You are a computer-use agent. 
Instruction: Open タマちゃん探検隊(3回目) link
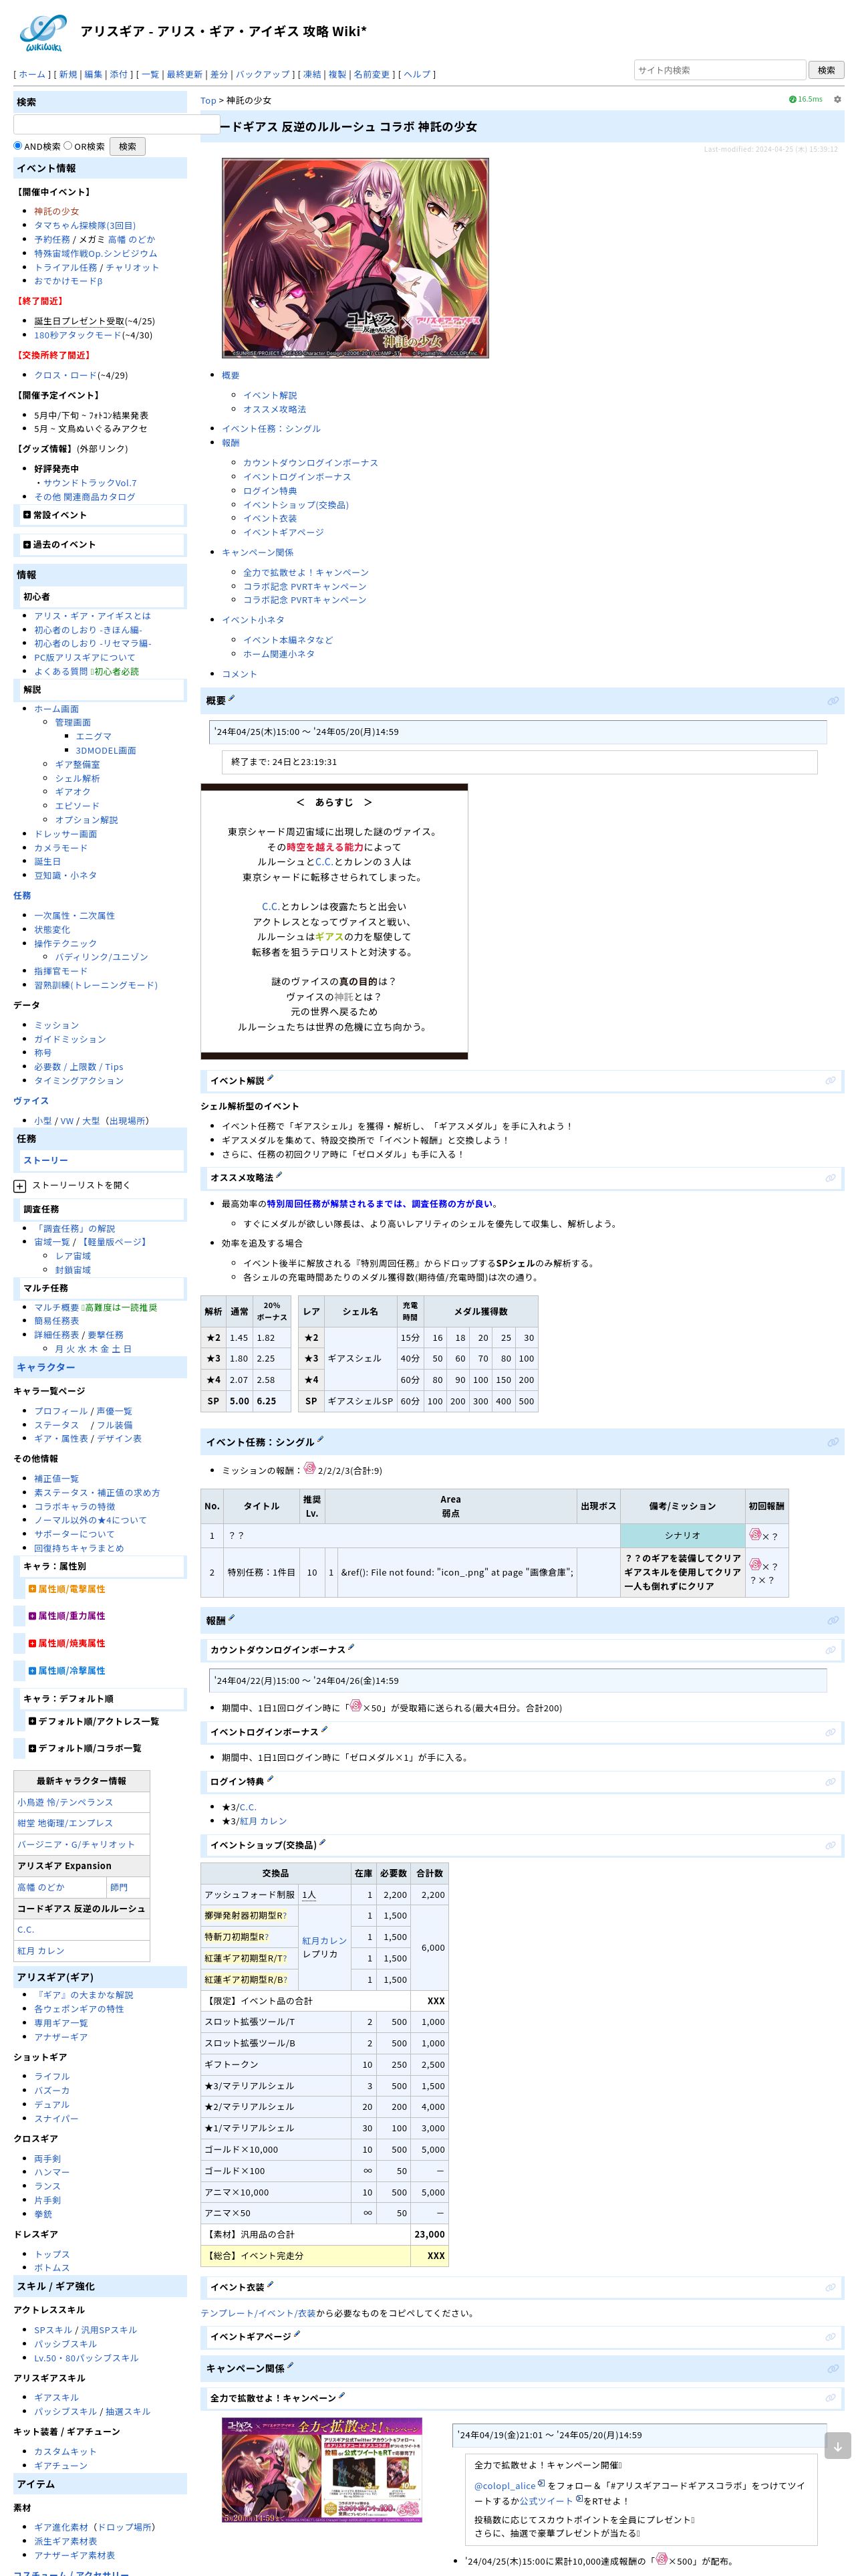point(85,226)
